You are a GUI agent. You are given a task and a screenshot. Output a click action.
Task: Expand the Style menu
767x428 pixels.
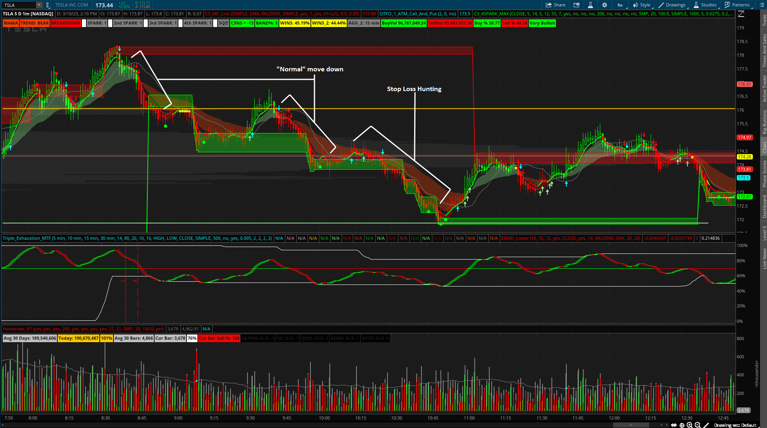coord(641,5)
